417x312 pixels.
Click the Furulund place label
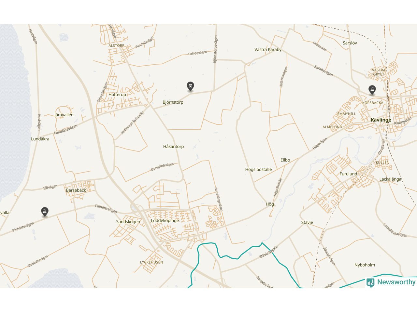coord(348,174)
